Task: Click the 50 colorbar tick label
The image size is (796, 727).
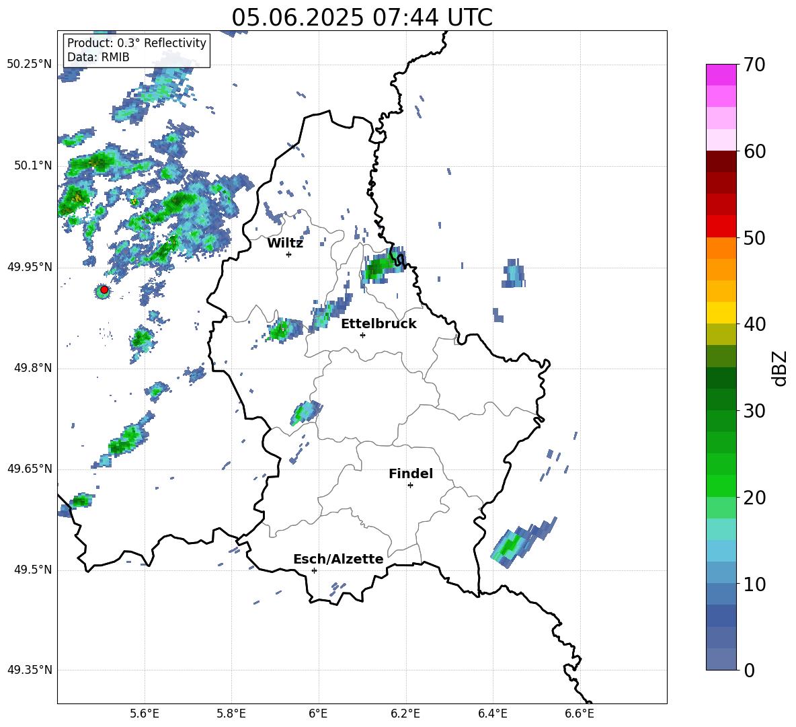Action: tap(754, 238)
